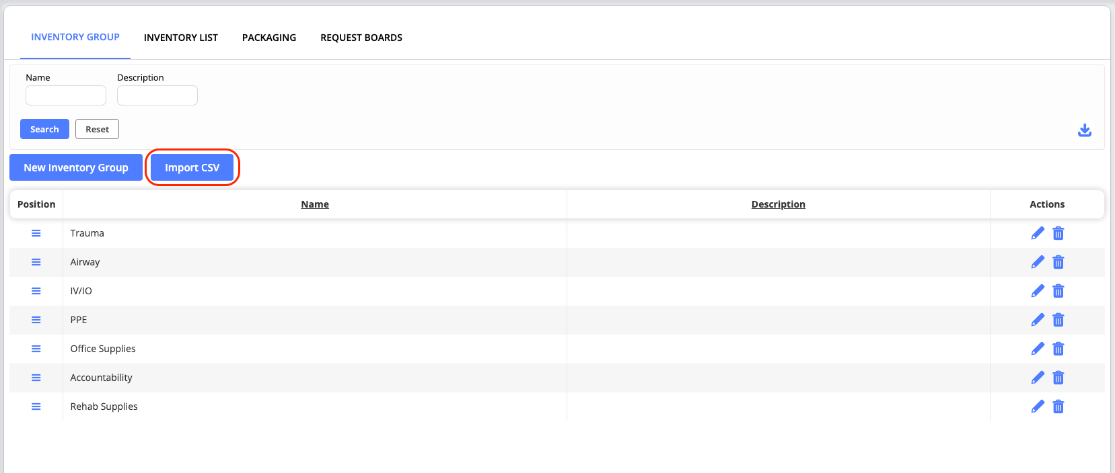
Task: Click the Airway name text
Action: pos(85,262)
